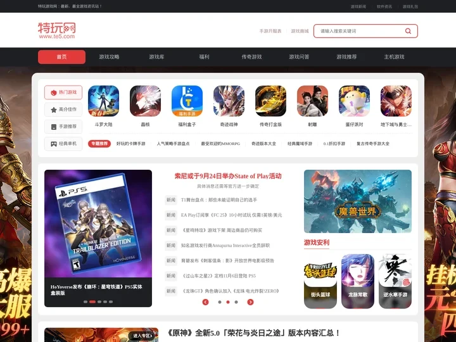Click the search magnifier icon
456x342 pixels.
pos(408,31)
